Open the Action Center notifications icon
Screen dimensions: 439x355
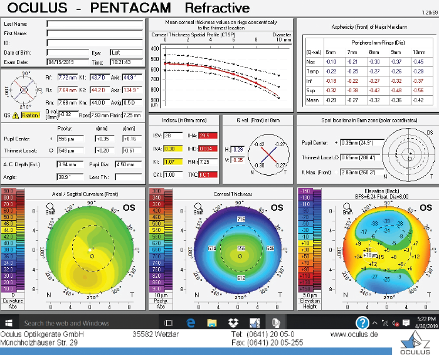(406, 323)
